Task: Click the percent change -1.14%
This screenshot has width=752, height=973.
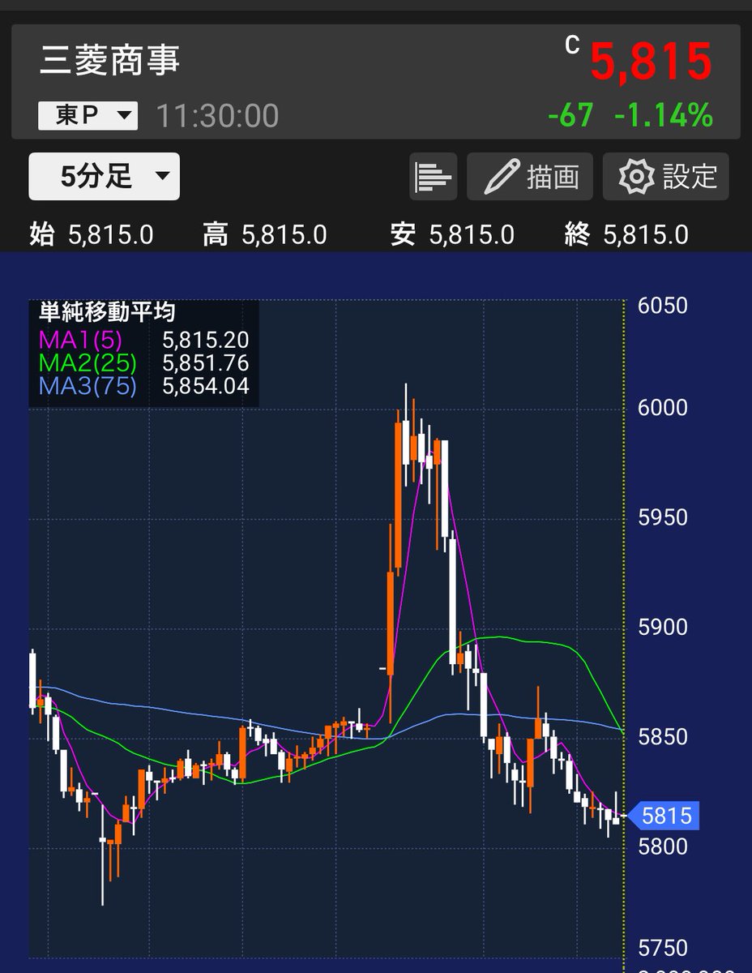Action: [664, 115]
